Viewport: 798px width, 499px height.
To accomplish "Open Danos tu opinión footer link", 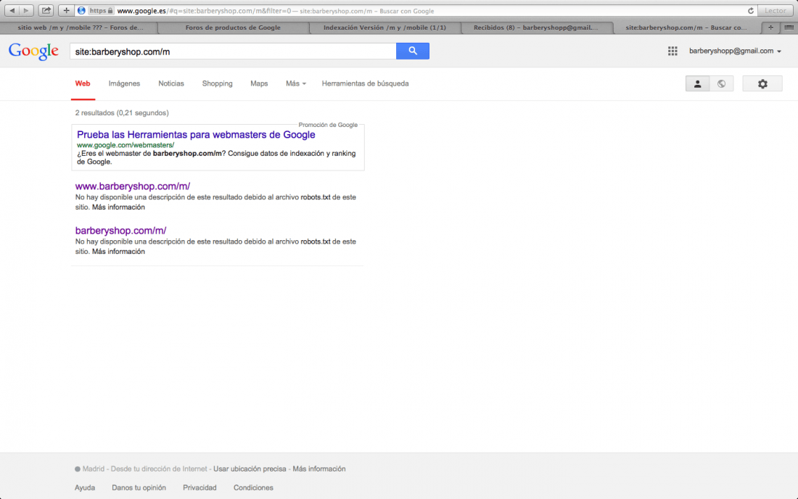I will 139,487.
